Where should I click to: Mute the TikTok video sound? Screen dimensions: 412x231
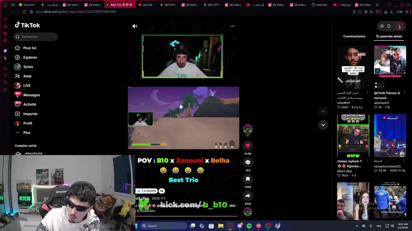pyautogui.click(x=135, y=26)
